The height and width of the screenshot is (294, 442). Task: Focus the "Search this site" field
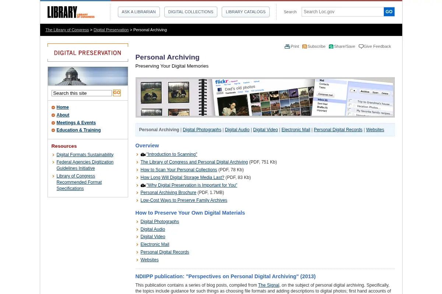82,93
